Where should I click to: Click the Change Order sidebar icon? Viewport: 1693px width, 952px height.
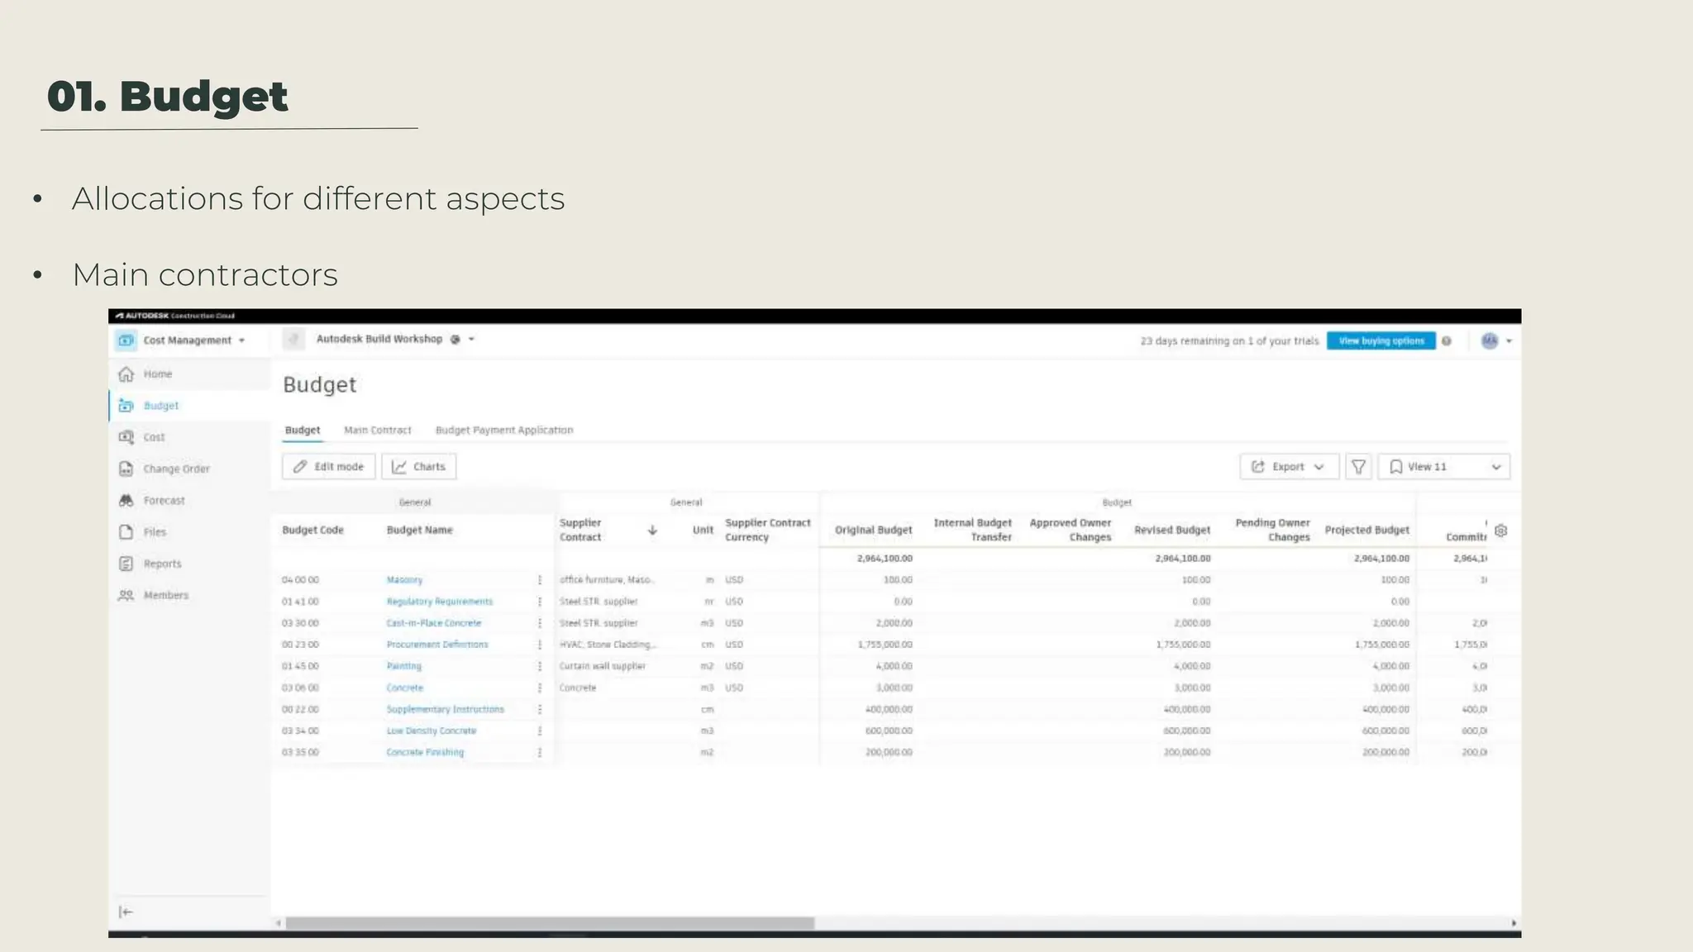coord(126,469)
